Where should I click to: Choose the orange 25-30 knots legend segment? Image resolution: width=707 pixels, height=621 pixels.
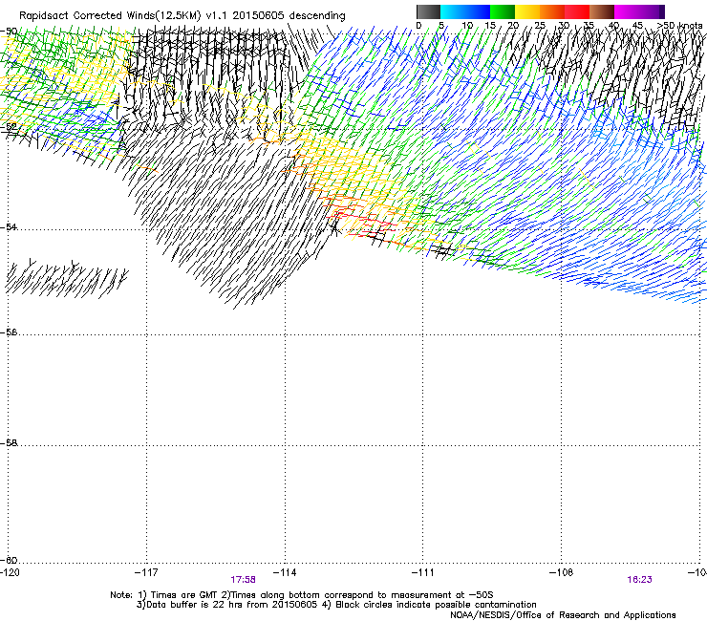pos(552,11)
